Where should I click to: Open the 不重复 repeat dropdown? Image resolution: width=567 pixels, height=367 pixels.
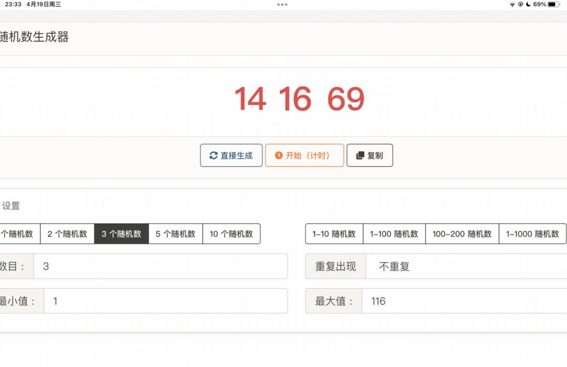[x=467, y=267]
